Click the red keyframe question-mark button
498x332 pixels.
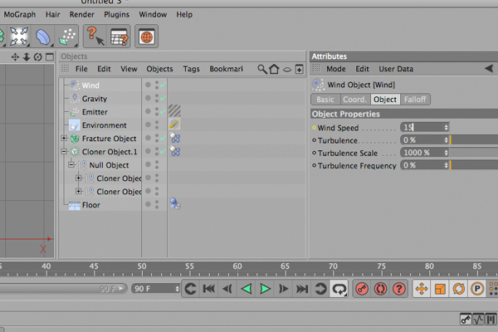tap(399, 289)
